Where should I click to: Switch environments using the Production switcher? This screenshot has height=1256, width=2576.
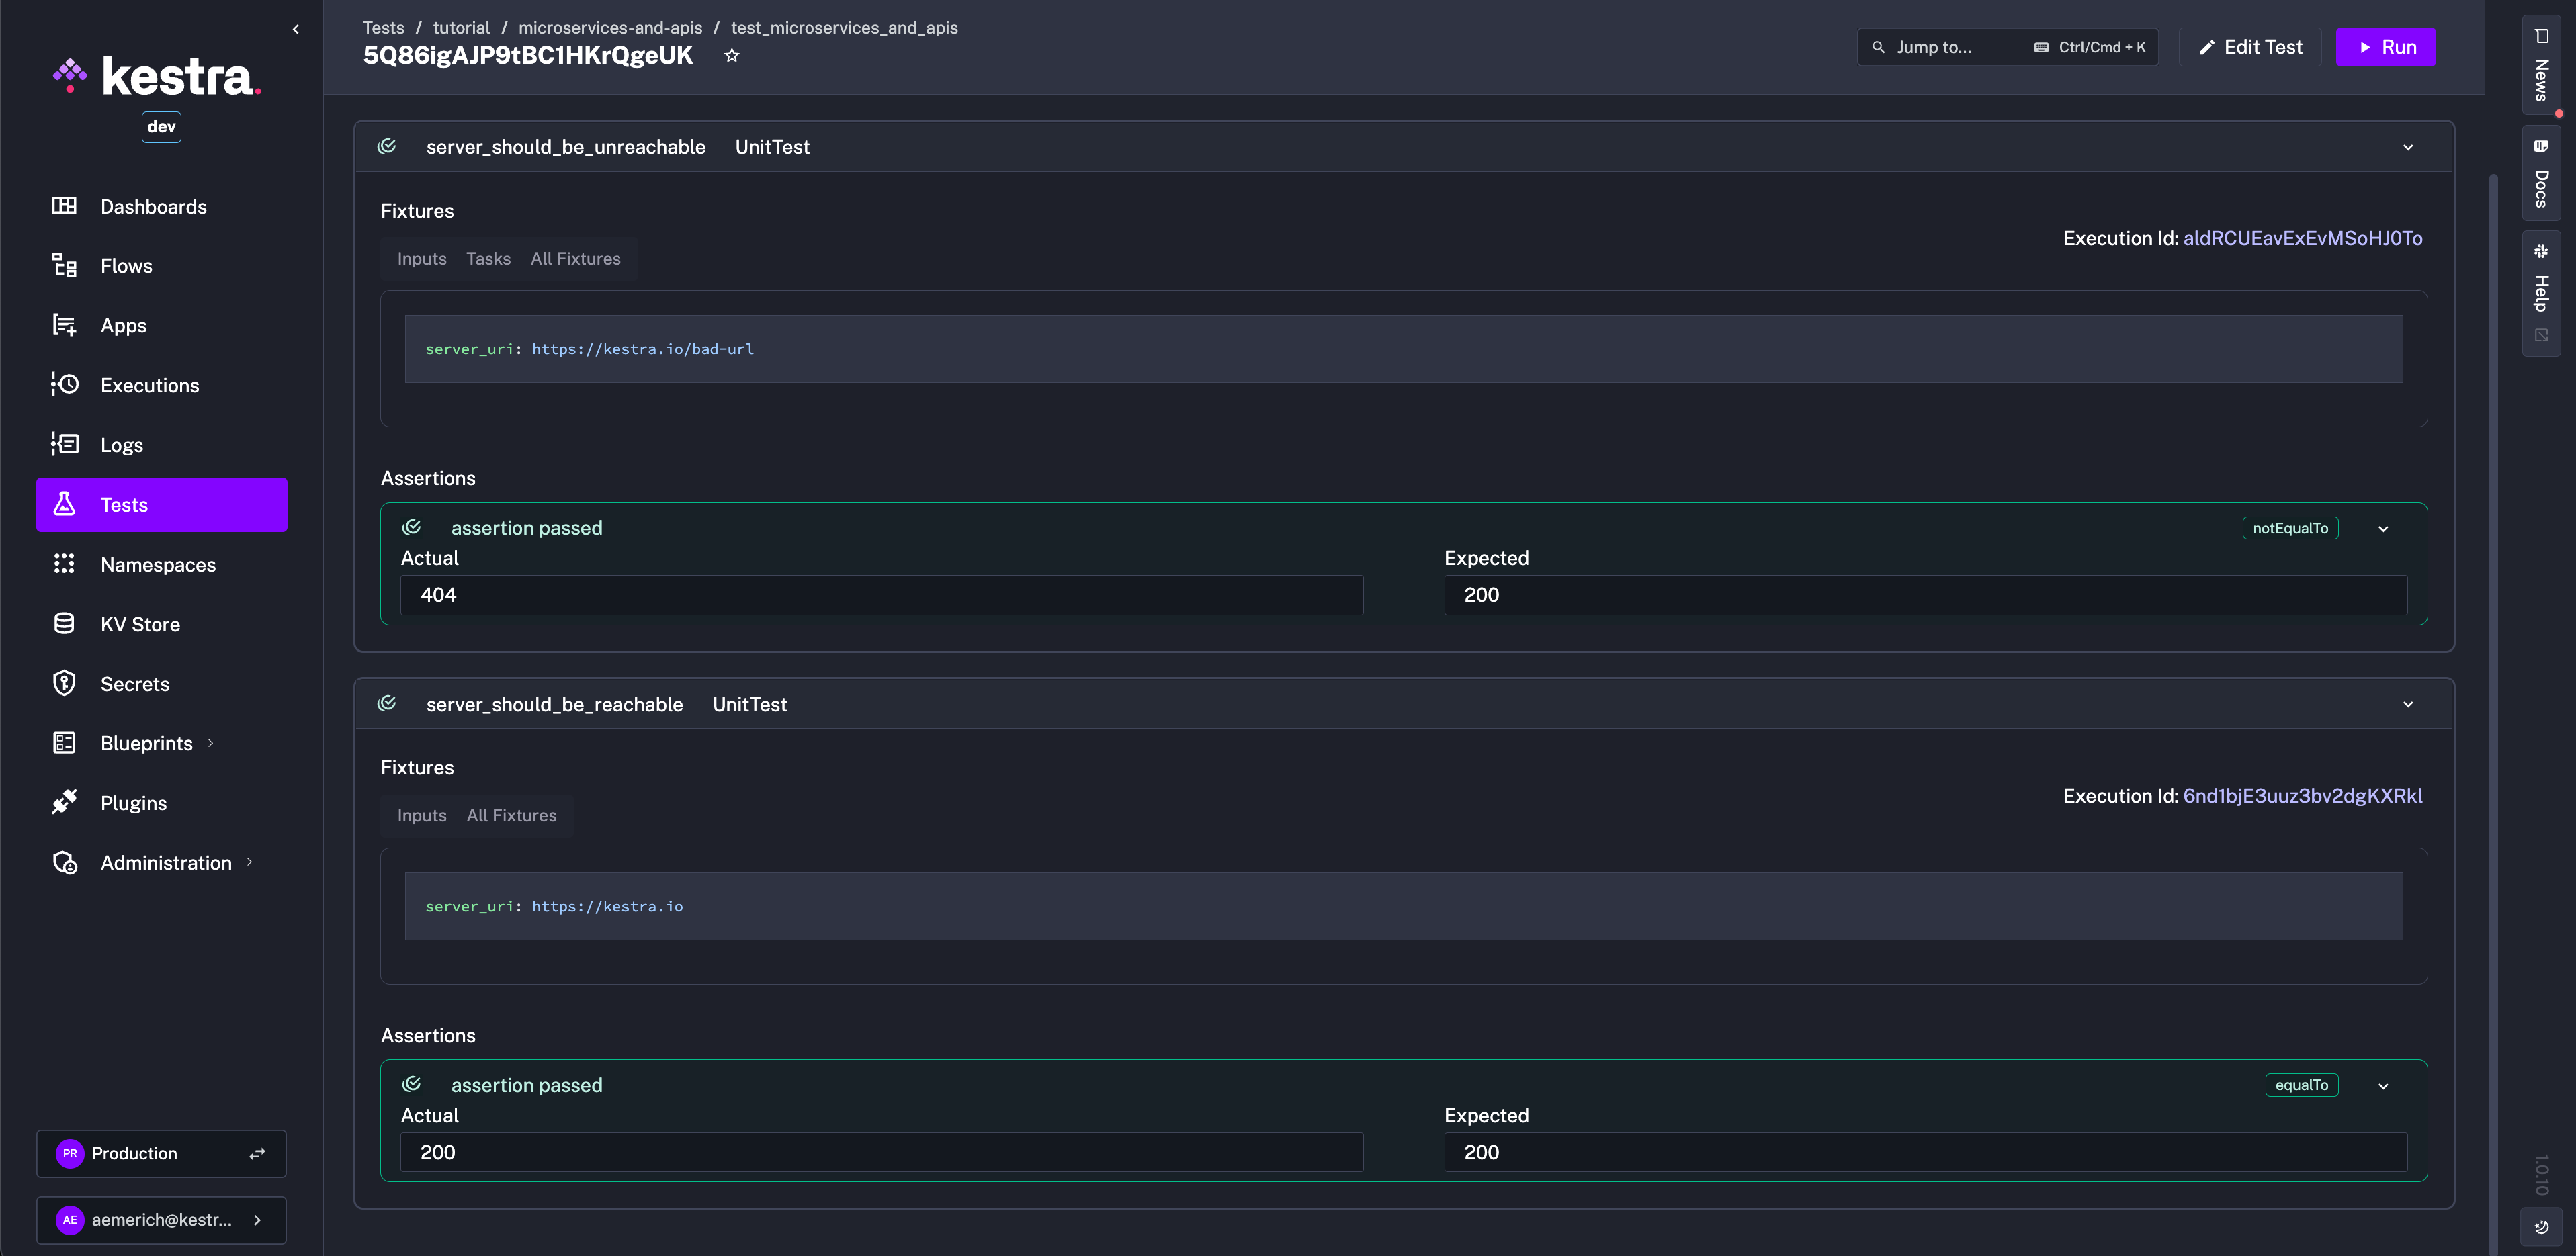(257, 1153)
